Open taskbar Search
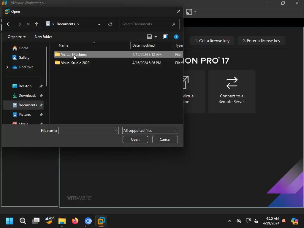 [23, 221]
